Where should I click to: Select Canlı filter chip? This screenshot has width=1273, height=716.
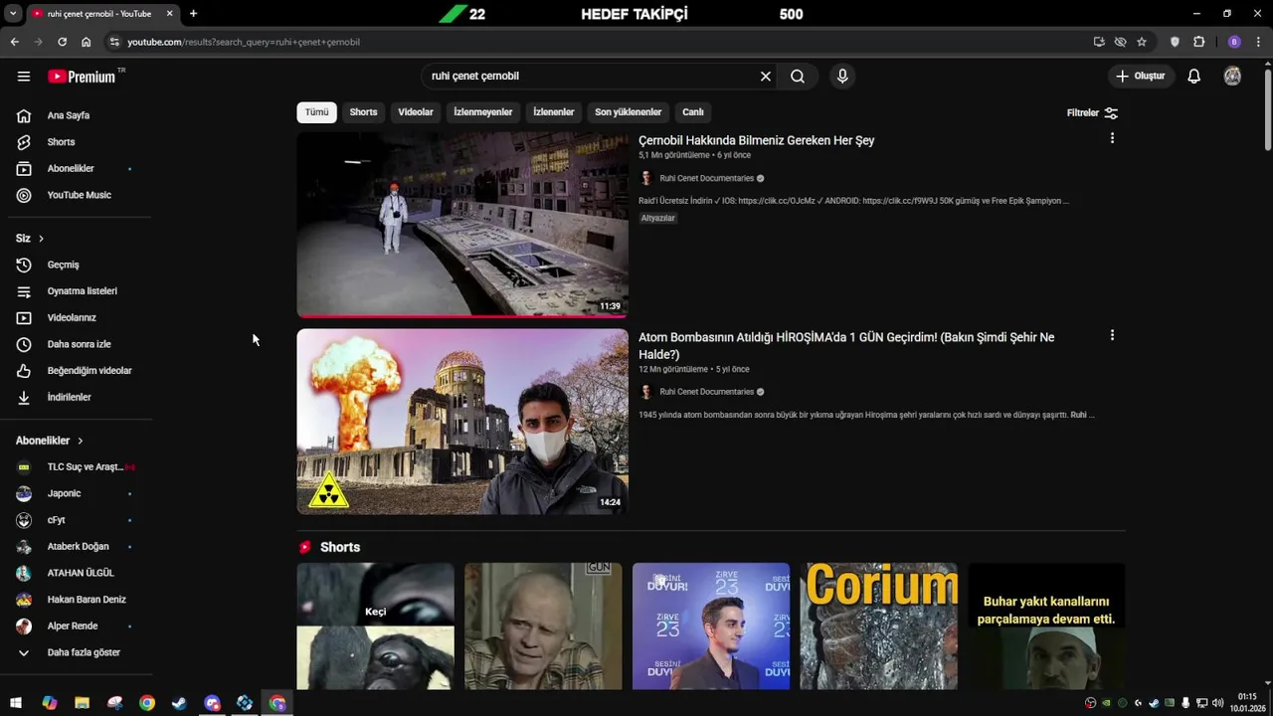(x=693, y=112)
